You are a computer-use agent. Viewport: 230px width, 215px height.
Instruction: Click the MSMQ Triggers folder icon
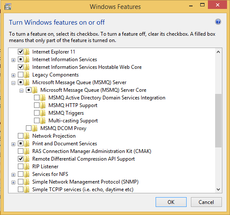click(43, 113)
